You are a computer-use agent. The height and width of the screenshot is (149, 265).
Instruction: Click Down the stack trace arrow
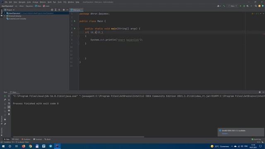9,100
